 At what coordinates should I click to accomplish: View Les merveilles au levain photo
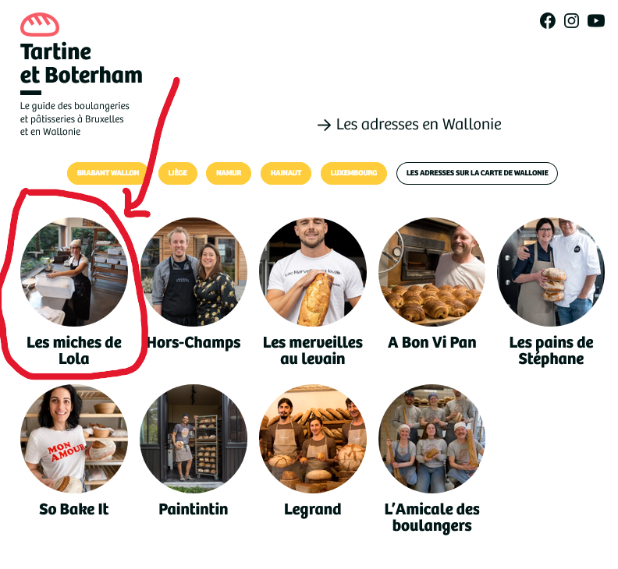[x=313, y=272]
